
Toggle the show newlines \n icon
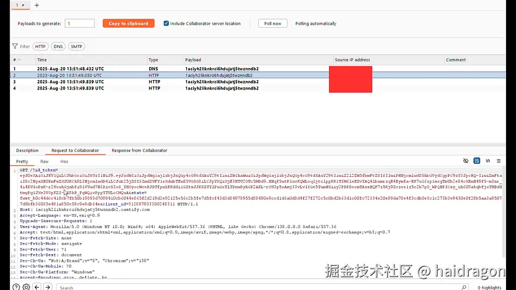point(488,161)
